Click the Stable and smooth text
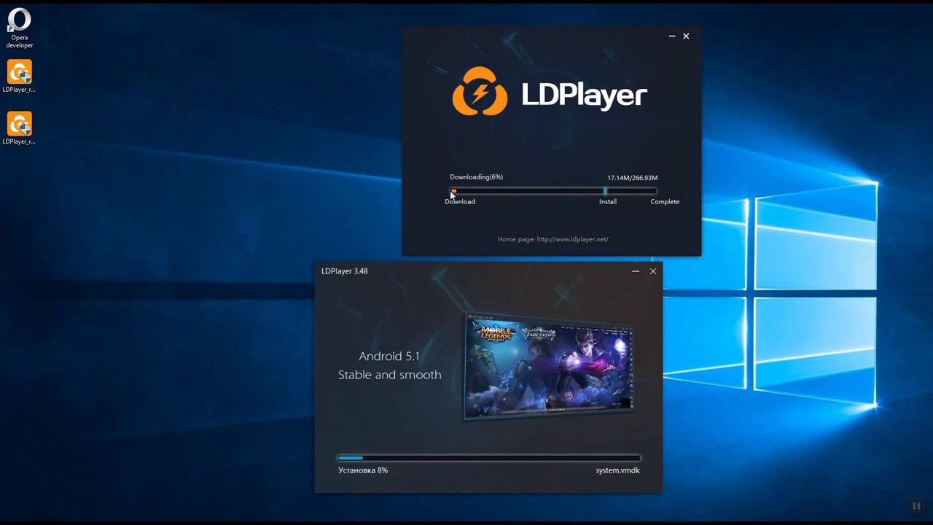933x525 pixels. tap(389, 375)
